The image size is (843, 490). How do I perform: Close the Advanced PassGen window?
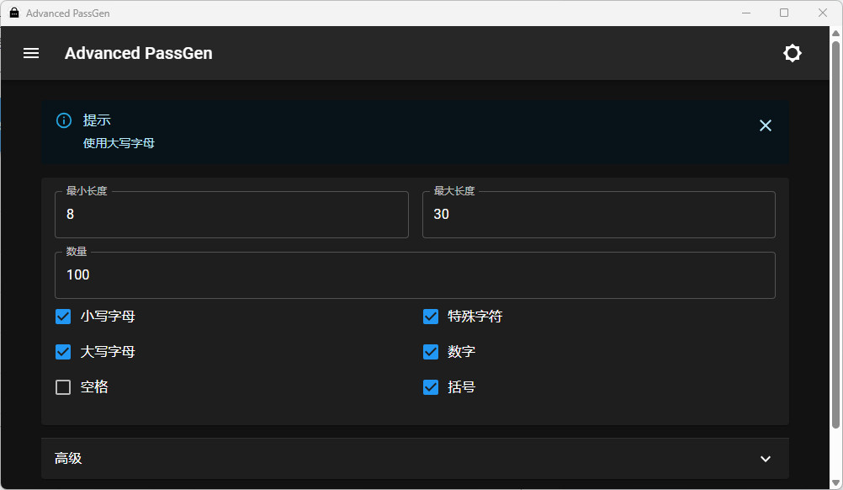tap(823, 13)
